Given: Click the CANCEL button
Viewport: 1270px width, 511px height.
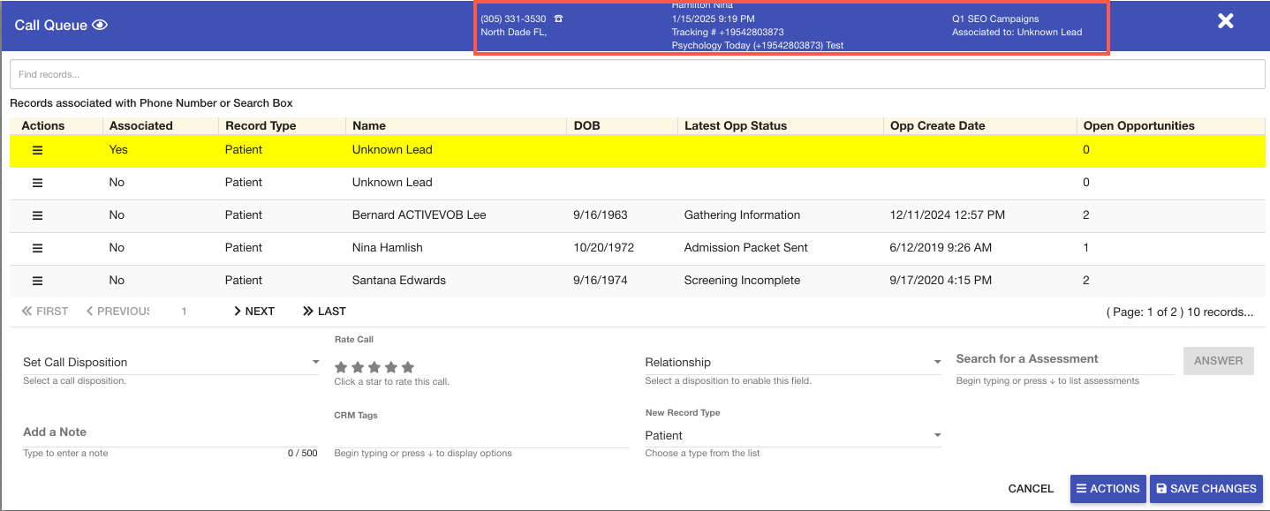Looking at the screenshot, I should pyautogui.click(x=1031, y=489).
